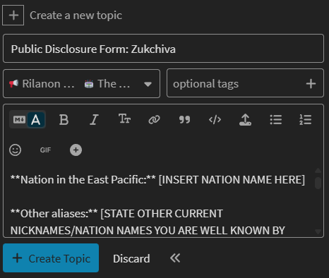Click the editor scrollbar thumb

tap(318, 183)
